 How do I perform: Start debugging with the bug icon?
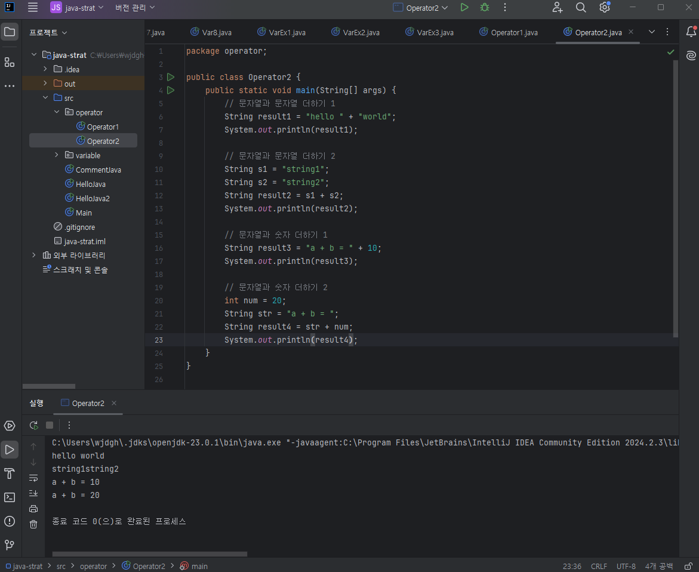coord(485,7)
